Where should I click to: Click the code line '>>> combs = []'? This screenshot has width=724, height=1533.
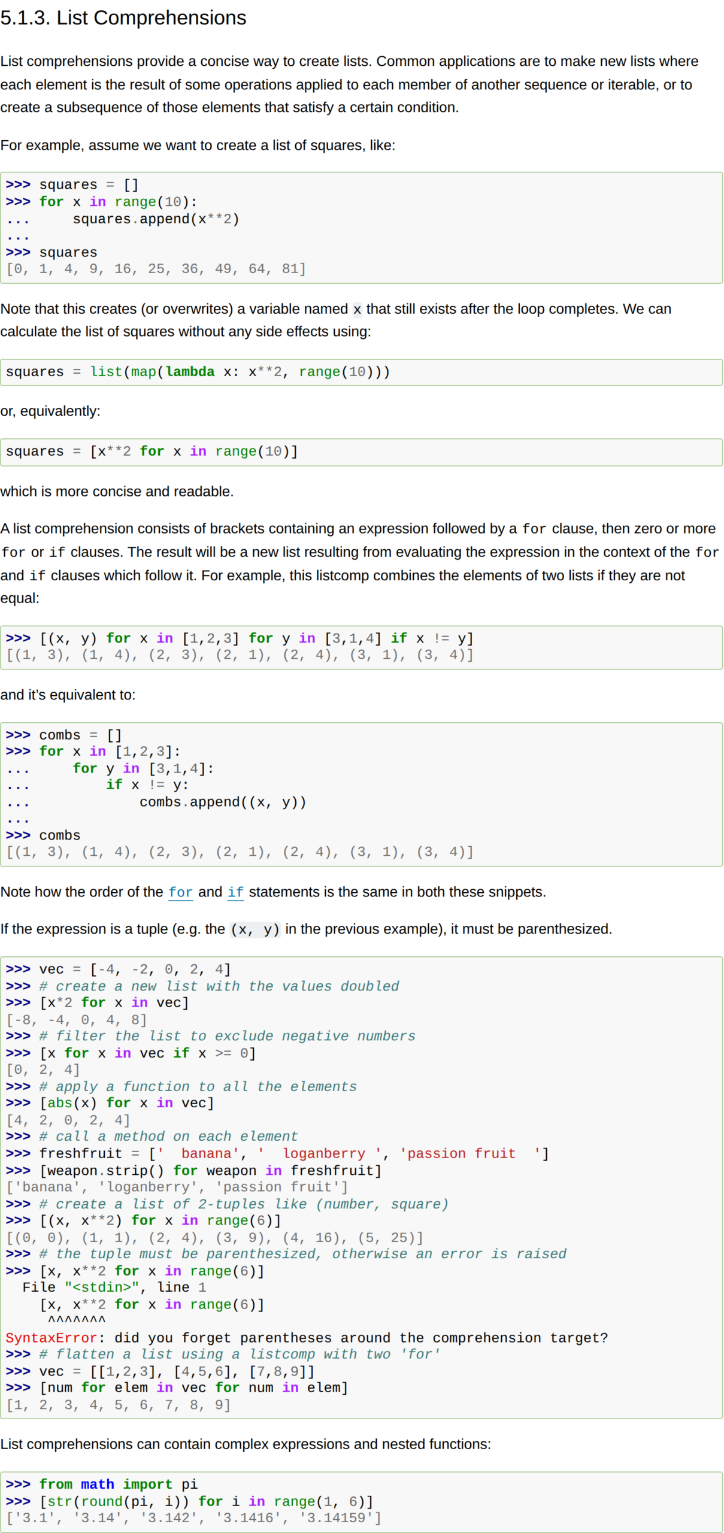tap(64, 735)
